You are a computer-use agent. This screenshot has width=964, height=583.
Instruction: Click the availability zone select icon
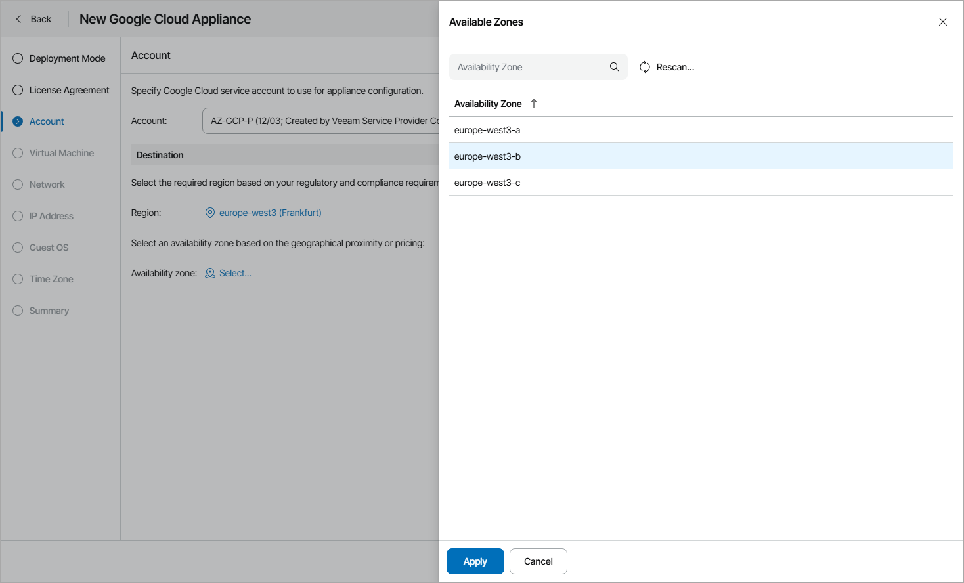(210, 273)
